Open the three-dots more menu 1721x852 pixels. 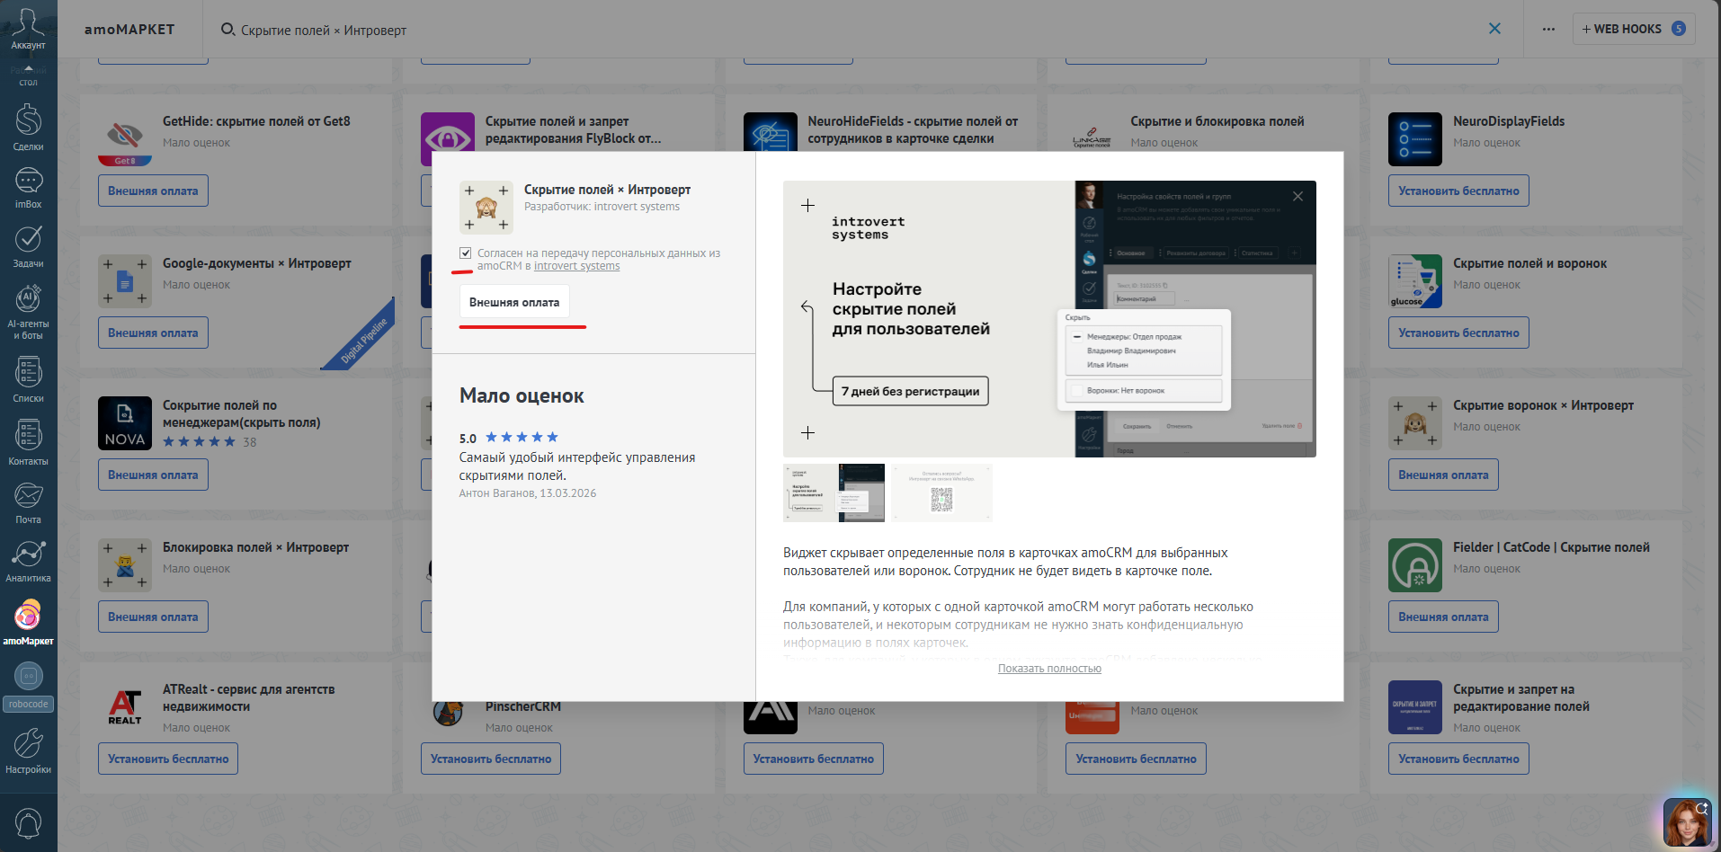coord(1548,29)
